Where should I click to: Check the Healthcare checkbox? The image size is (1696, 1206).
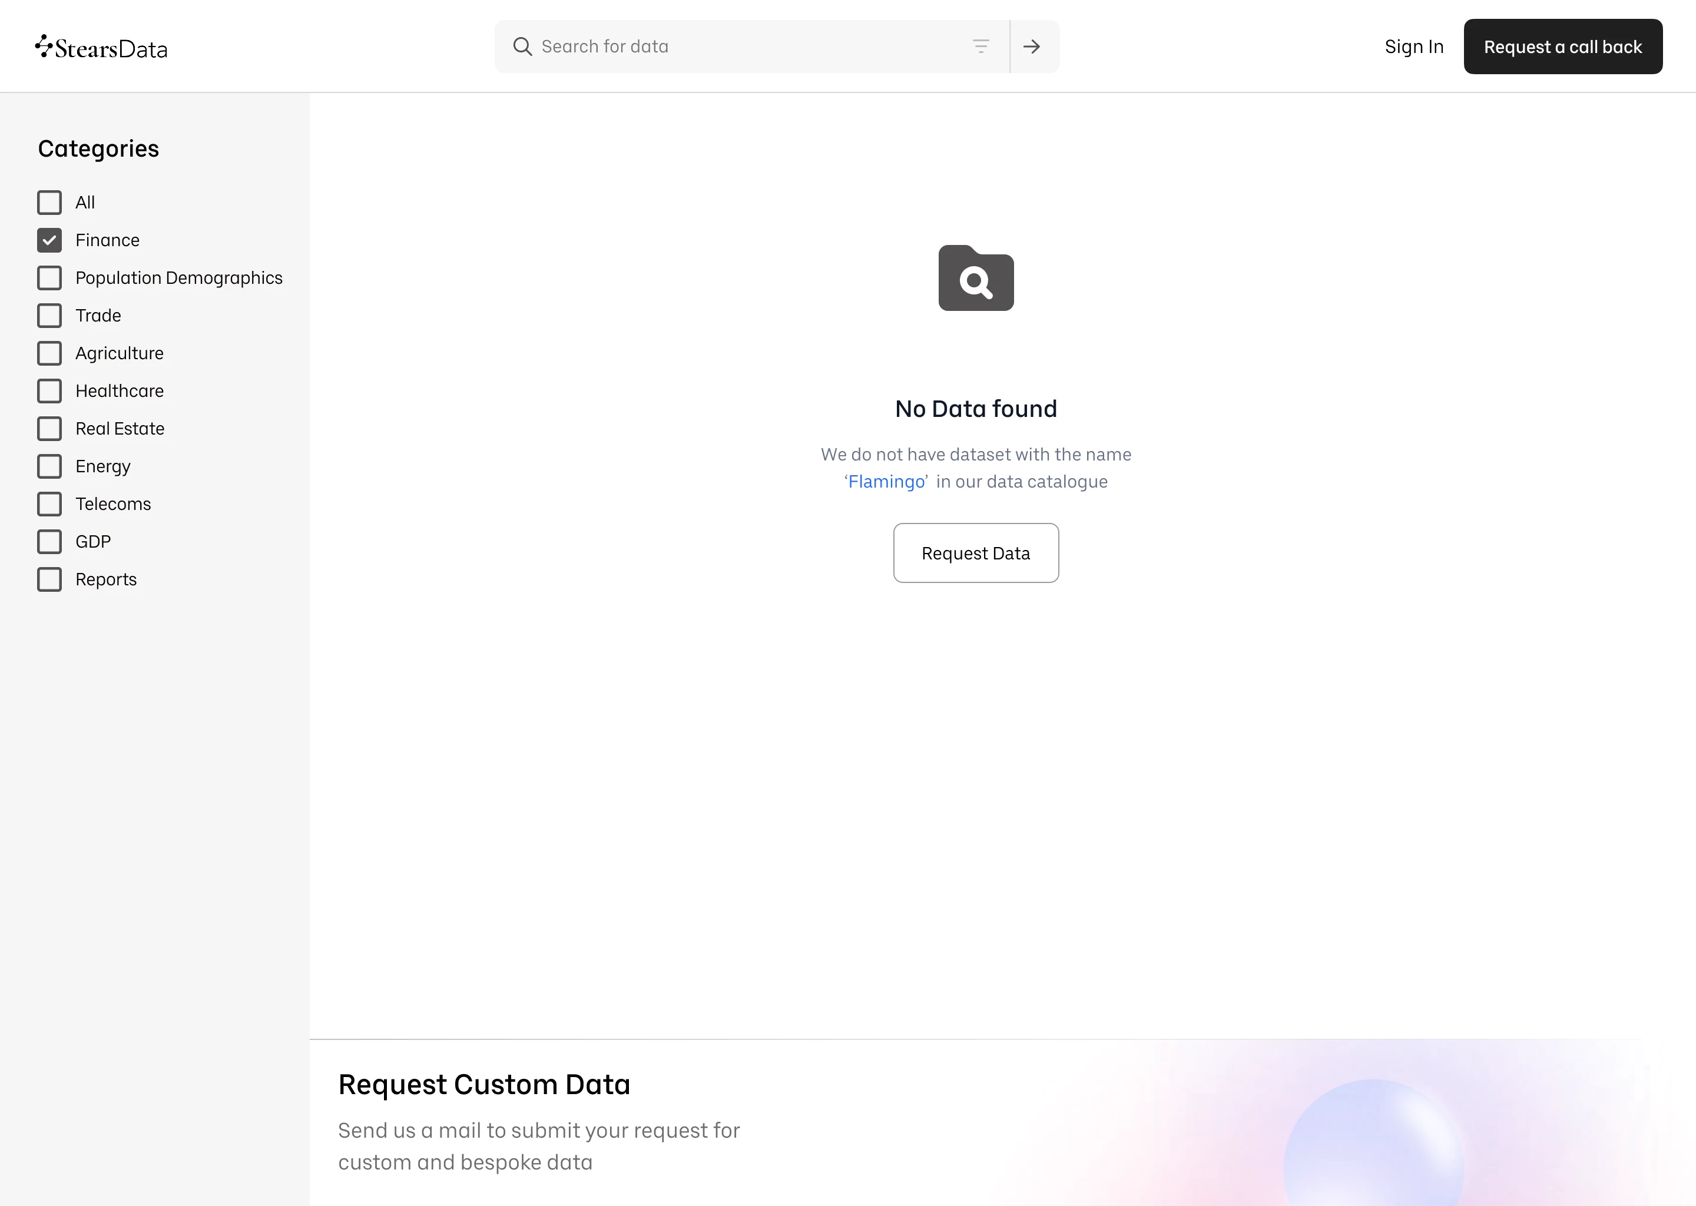point(49,392)
